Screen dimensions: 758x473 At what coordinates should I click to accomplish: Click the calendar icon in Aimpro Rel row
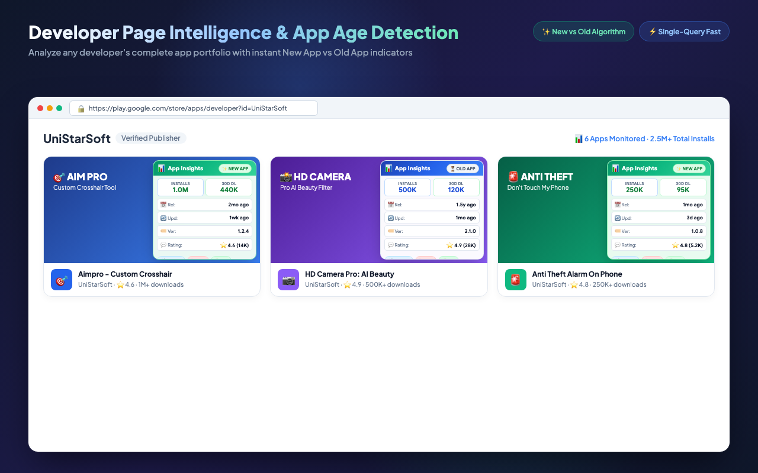click(163, 205)
